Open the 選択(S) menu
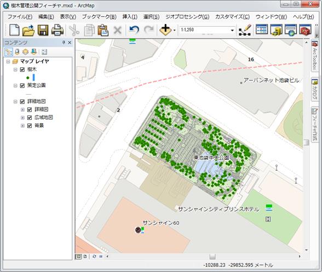The height and width of the screenshot is (272, 322). click(151, 16)
